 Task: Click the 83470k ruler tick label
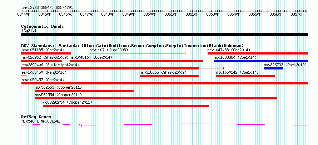(86, 14)
